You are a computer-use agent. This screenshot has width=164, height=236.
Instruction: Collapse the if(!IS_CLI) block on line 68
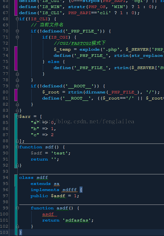click(x=17, y=19)
